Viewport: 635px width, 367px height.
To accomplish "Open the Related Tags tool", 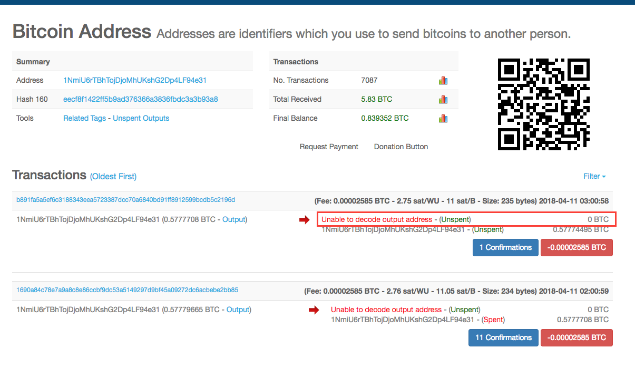I will coord(84,118).
